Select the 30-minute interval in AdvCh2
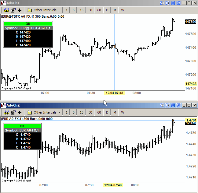198x193 pixels. tap(90, 112)
